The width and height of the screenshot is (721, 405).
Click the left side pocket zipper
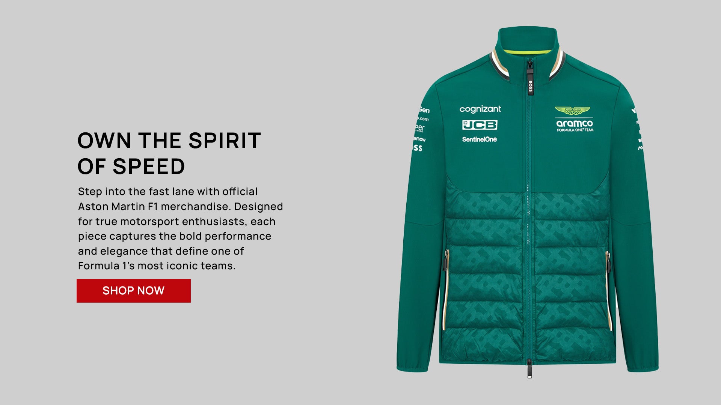click(446, 260)
